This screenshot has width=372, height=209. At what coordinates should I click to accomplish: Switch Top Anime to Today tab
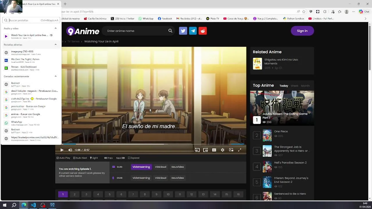tap(284, 86)
